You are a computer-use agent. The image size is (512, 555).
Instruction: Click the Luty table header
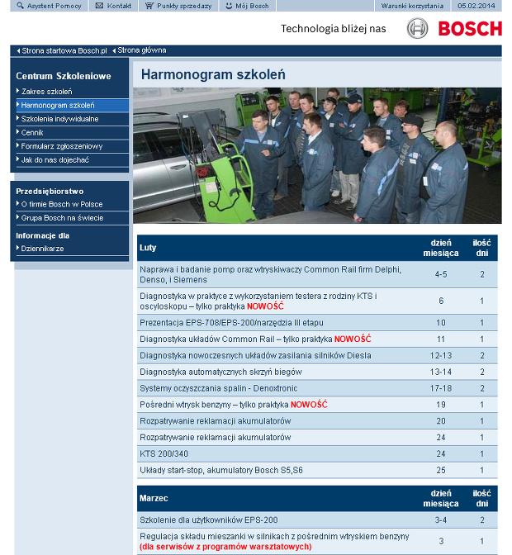(317, 248)
